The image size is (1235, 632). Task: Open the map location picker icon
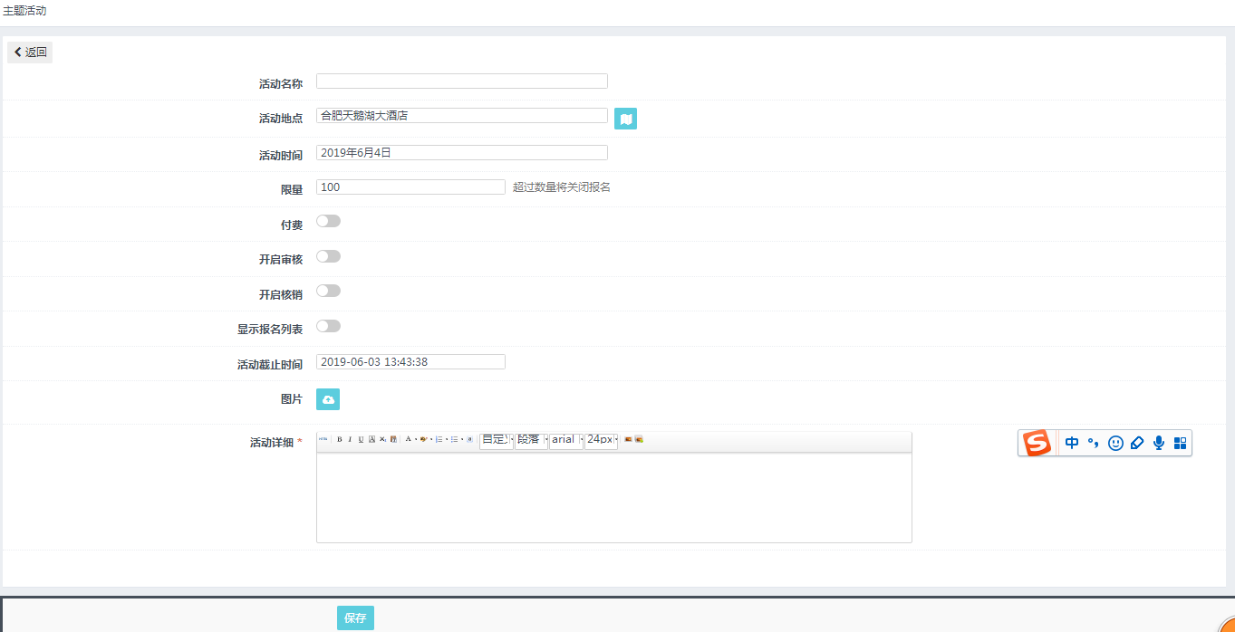(x=625, y=119)
